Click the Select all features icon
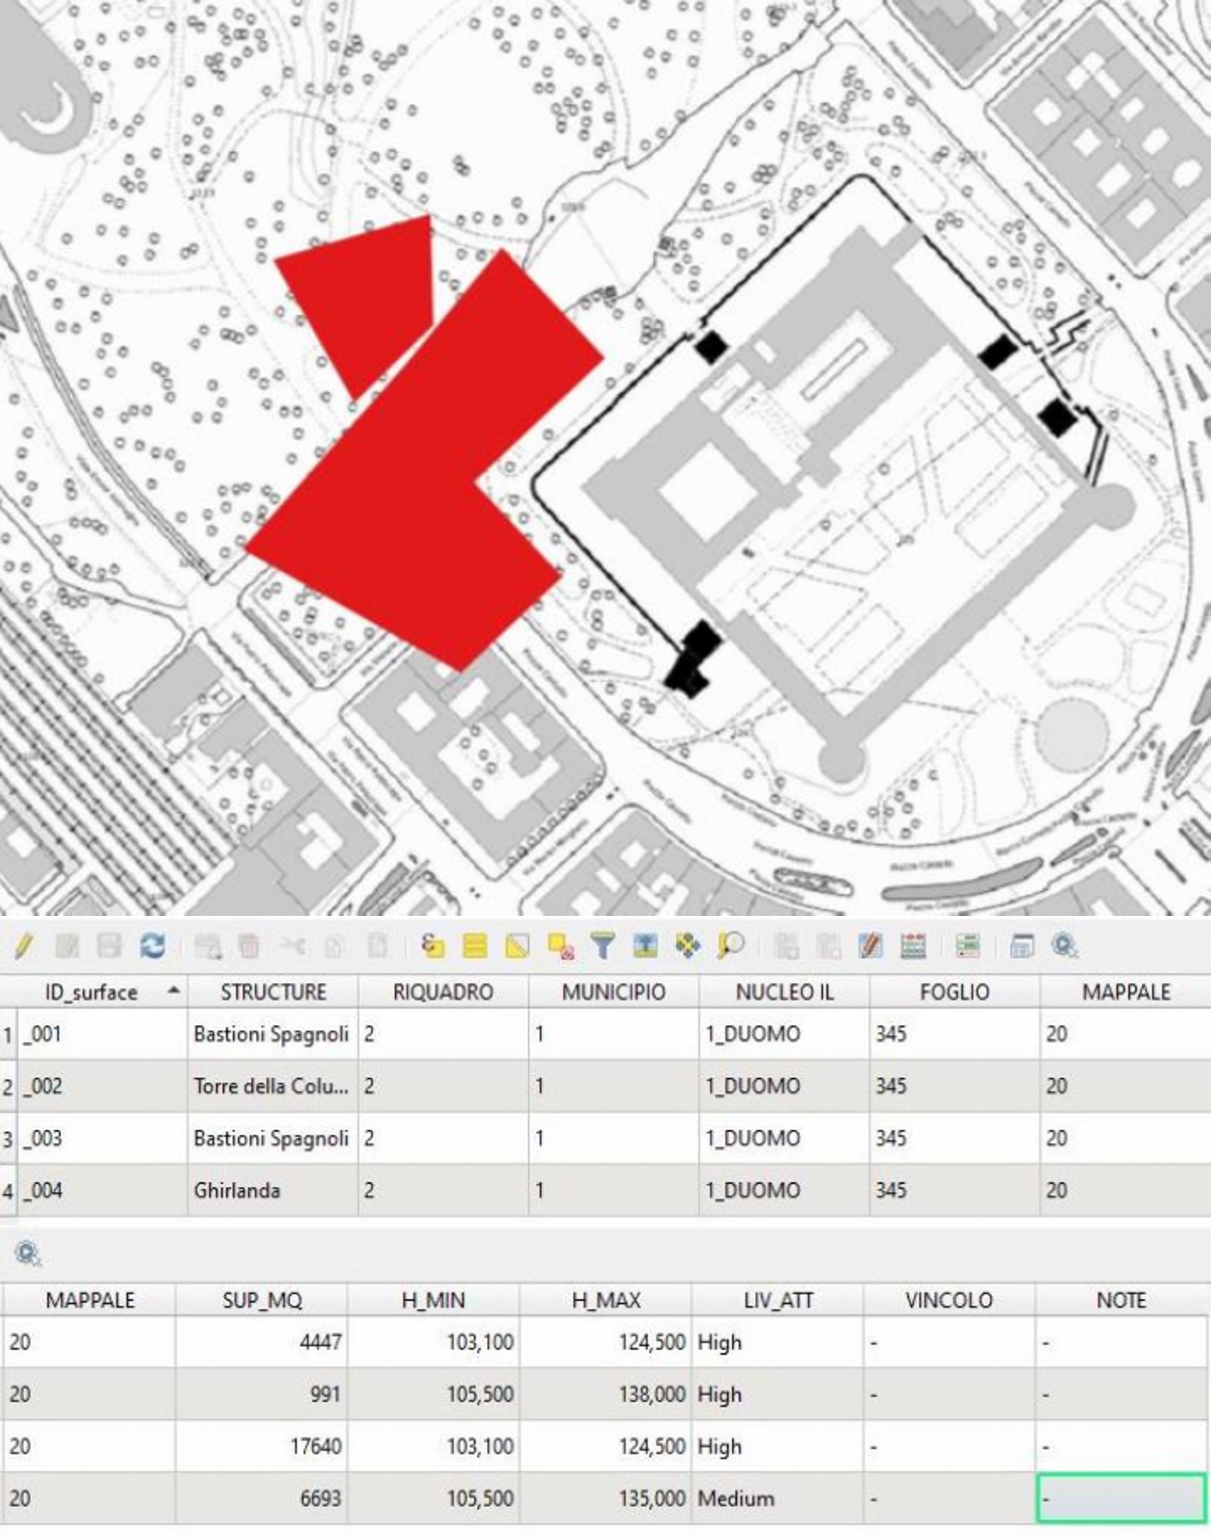 (x=474, y=945)
